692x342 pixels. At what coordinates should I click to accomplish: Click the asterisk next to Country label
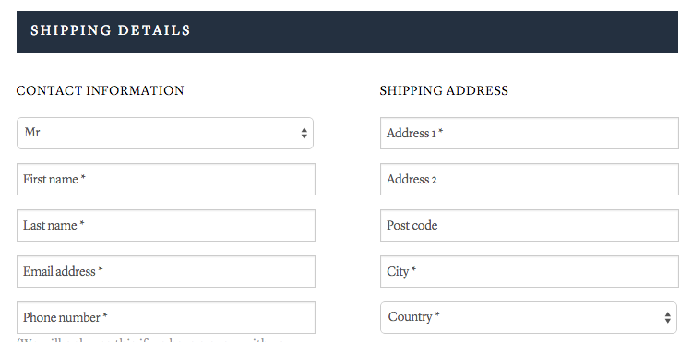point(437,314)
